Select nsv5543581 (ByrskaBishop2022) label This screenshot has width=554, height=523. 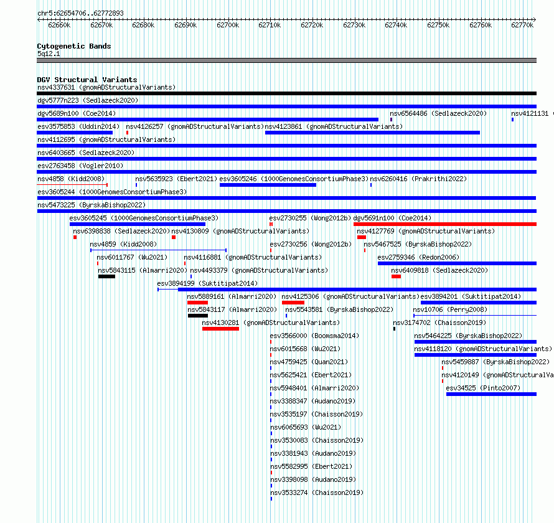[339, 309]
